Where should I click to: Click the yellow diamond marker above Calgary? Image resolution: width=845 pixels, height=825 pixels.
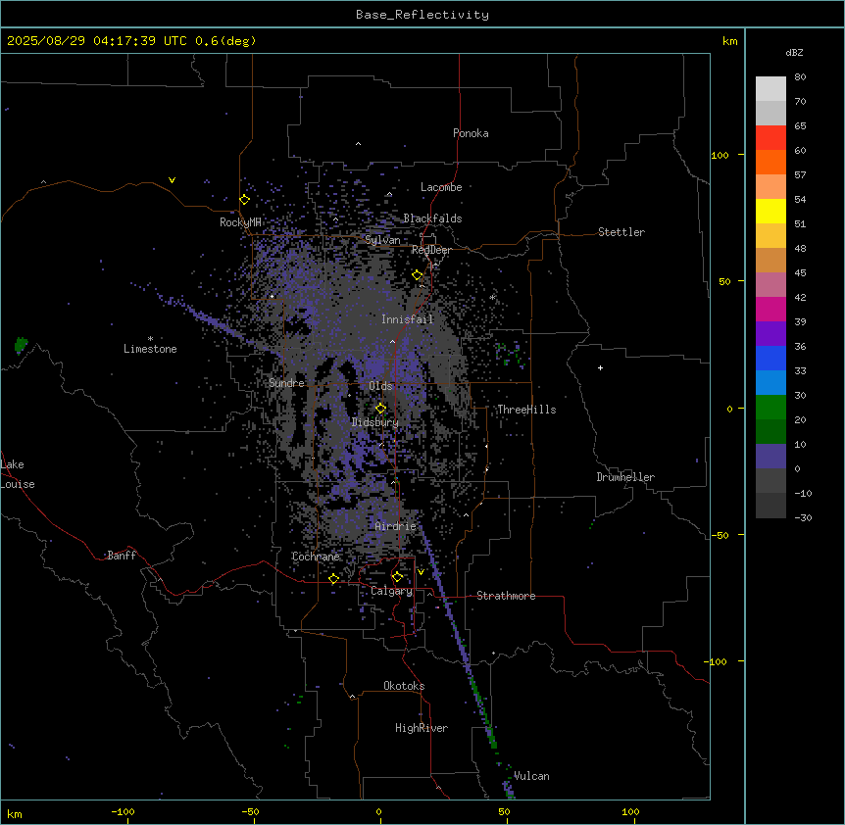click(x=397, y=577)
